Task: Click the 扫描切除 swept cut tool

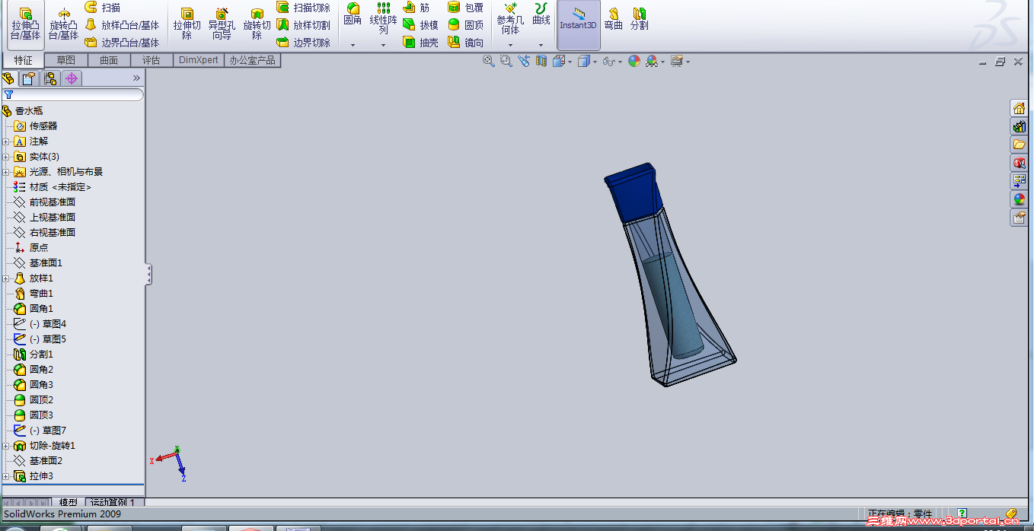Action: (x=303, y=8)
